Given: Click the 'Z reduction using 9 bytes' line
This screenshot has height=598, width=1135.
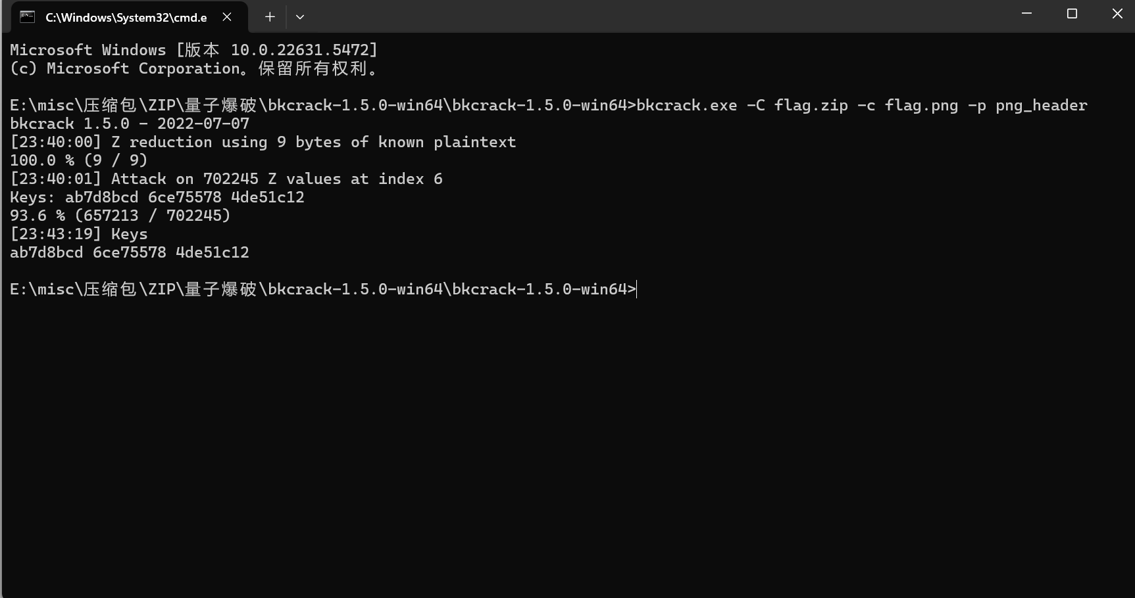Looking at the screenshot, I should pyautogui.click(x=263, y=142).
